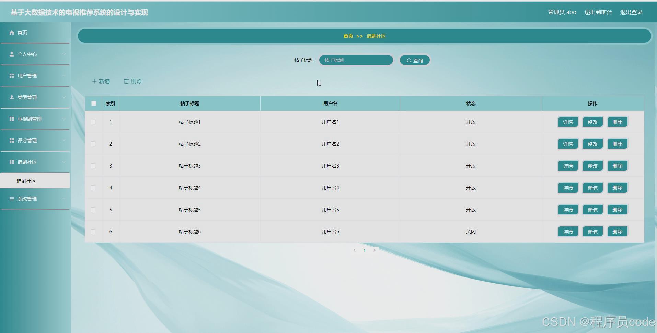Image resolution: width=657 pixels, height=333 pixels.
Task: Click the home icon in the sidebar
Action: pyautogui.click(x=12, y=33)
